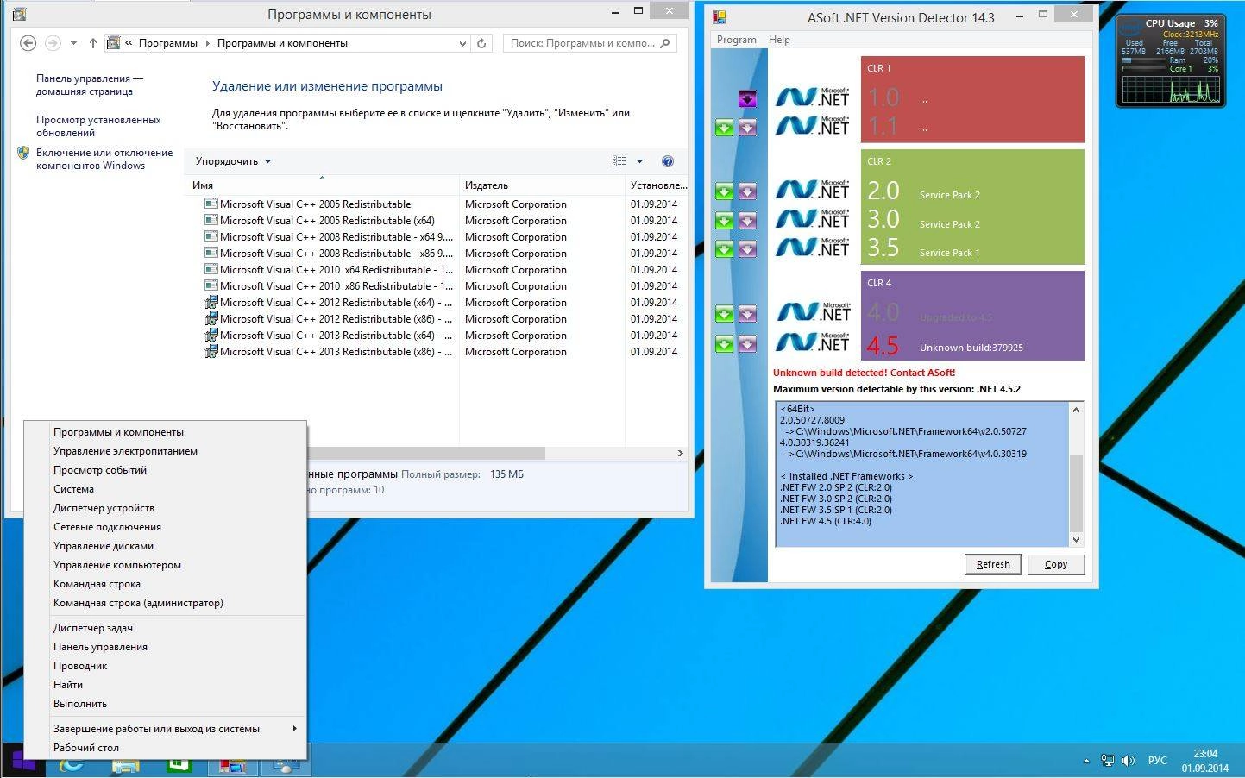Click purple arrow icon for .NET 2.0
The width and height of the screenshot is (1245, 778).
747,191
